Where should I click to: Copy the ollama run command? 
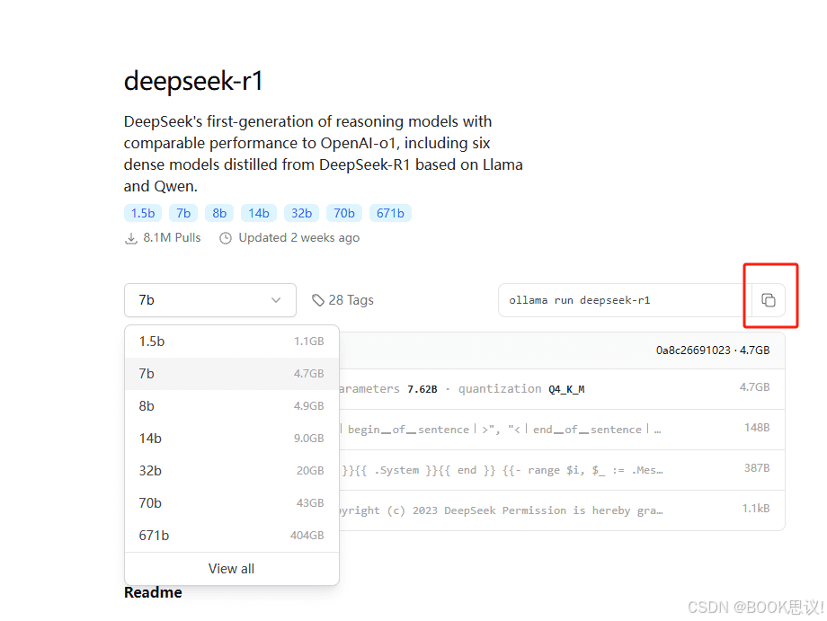(x=769, y=300)
